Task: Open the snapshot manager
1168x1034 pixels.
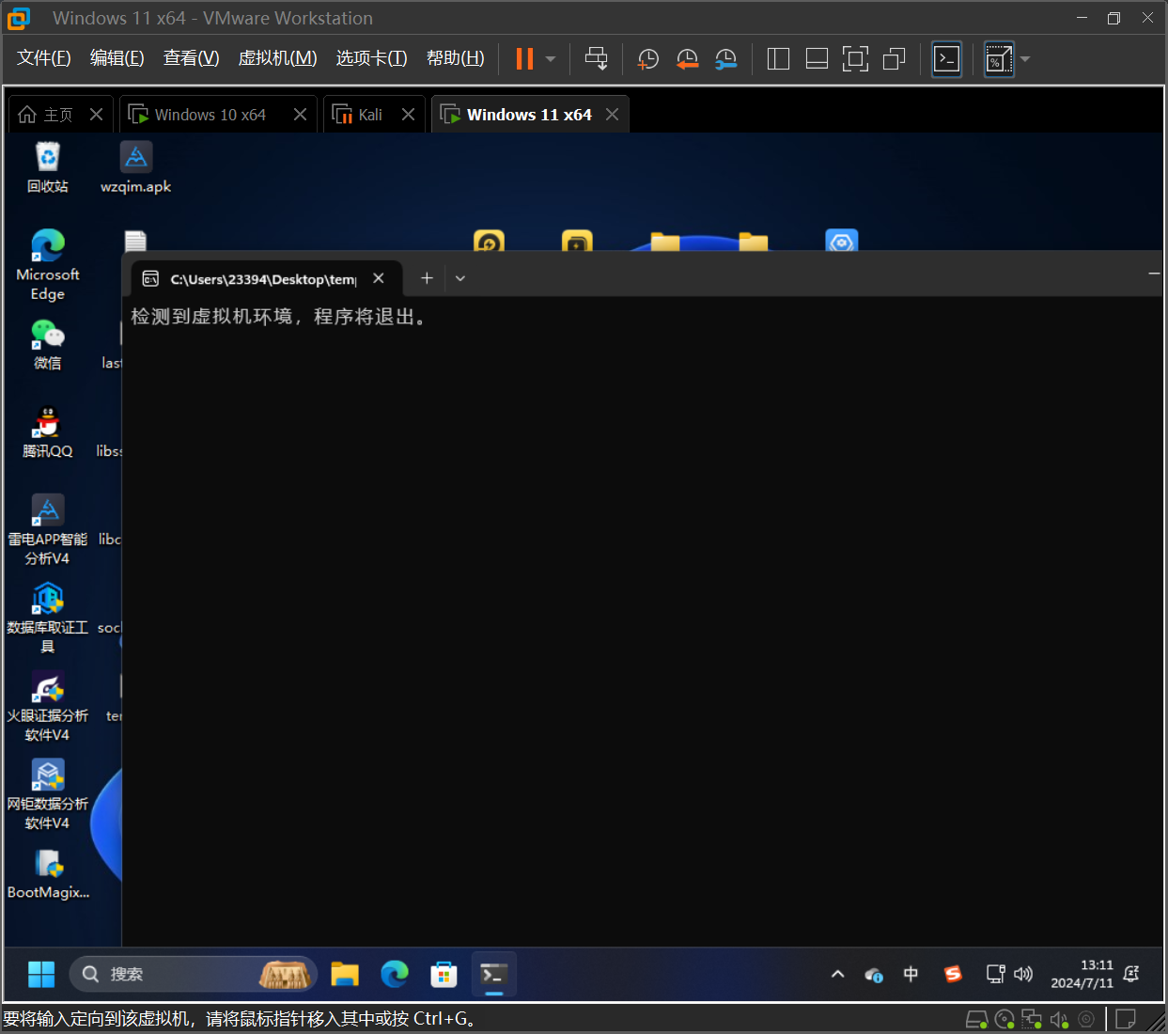Action: 725,58
